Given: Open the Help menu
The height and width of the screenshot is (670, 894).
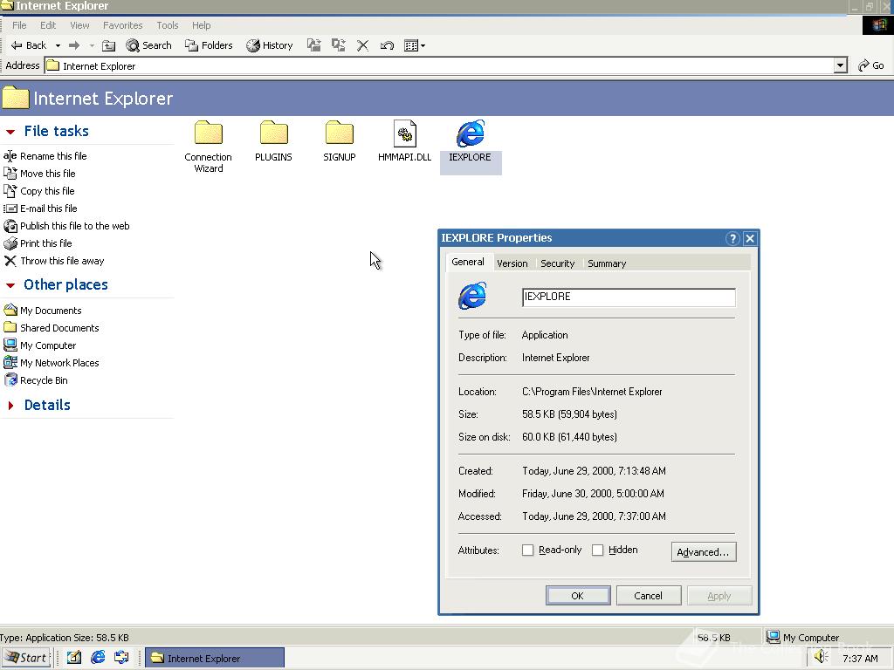Looking at the screenshot, I should (x=202, y=25).
